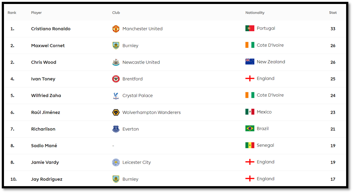Click the Nationality column header
The height and width of the screenshot is (193, 353).
point(255,13)
